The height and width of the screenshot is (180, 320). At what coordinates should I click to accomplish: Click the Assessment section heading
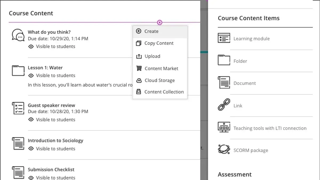[235, 174]
